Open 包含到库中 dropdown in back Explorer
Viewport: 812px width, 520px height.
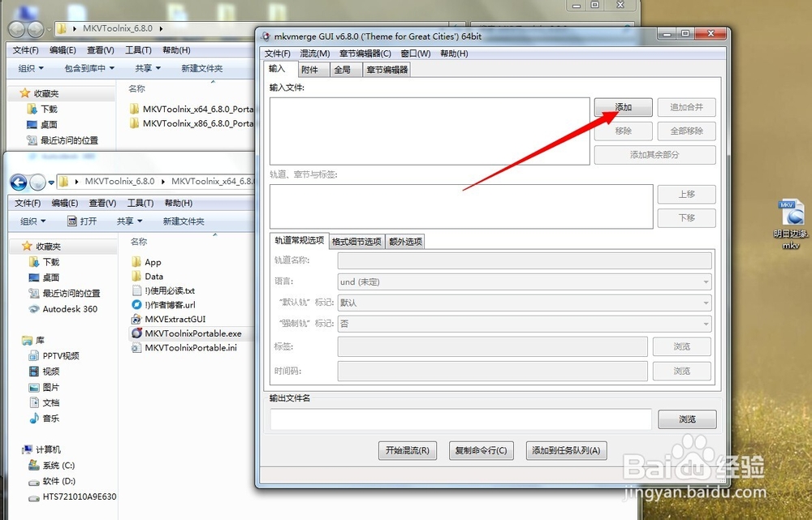[89, 68]
